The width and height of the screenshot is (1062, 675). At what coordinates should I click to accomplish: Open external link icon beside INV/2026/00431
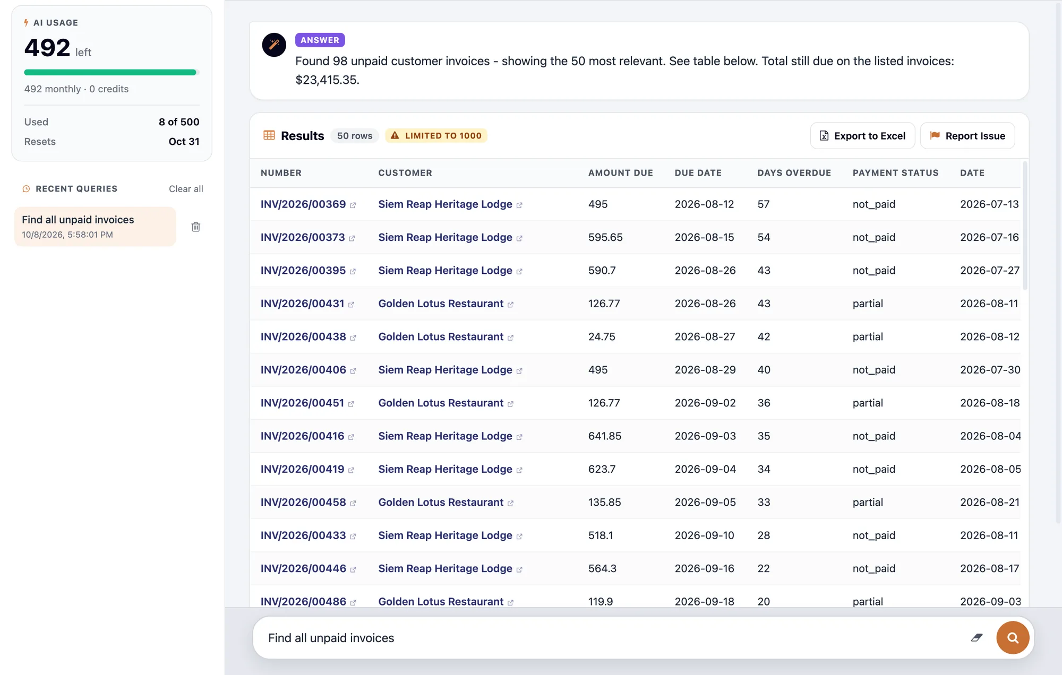click(351, 305)
